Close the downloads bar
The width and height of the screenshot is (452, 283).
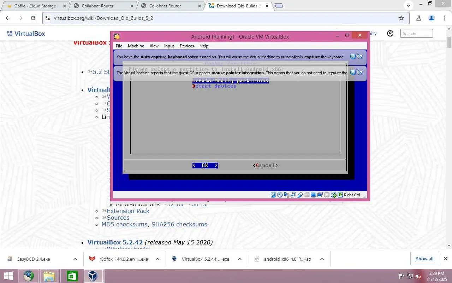coord(446,259)
